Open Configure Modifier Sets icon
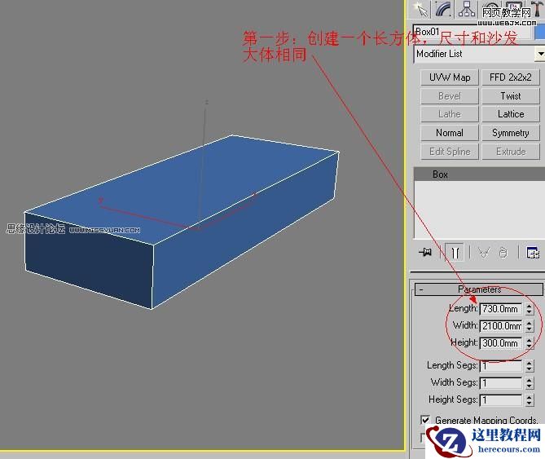Screen dimensions: 545x459 (x=533, y=252)
